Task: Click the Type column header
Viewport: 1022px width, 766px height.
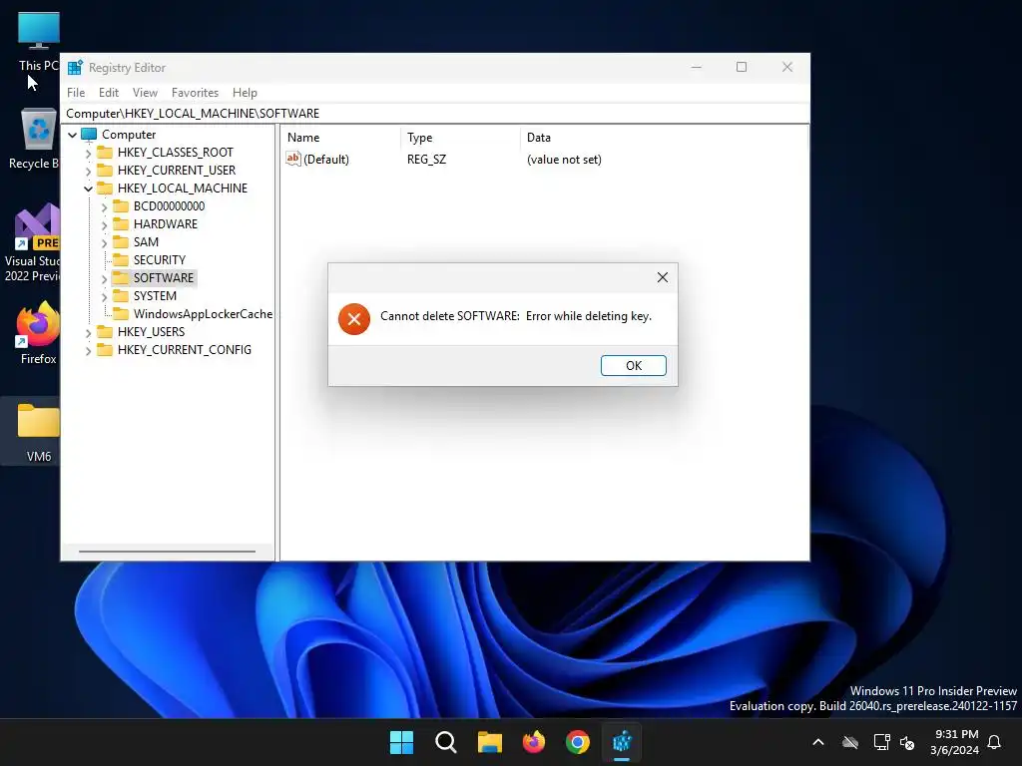Action: click(420, 138)
